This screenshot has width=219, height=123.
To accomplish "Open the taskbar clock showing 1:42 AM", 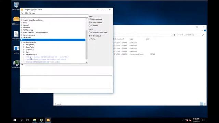I will point(196,120).
